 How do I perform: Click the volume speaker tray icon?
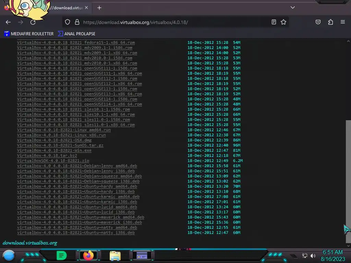[x=313, y=255]
